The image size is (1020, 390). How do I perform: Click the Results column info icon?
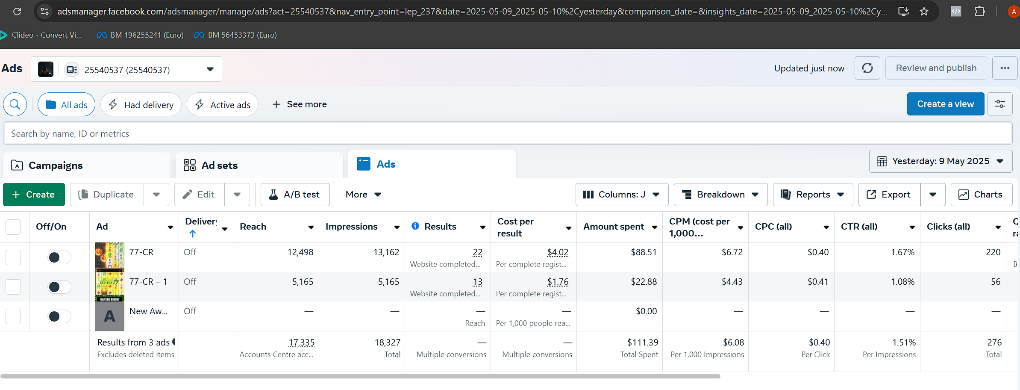point(415,226)
